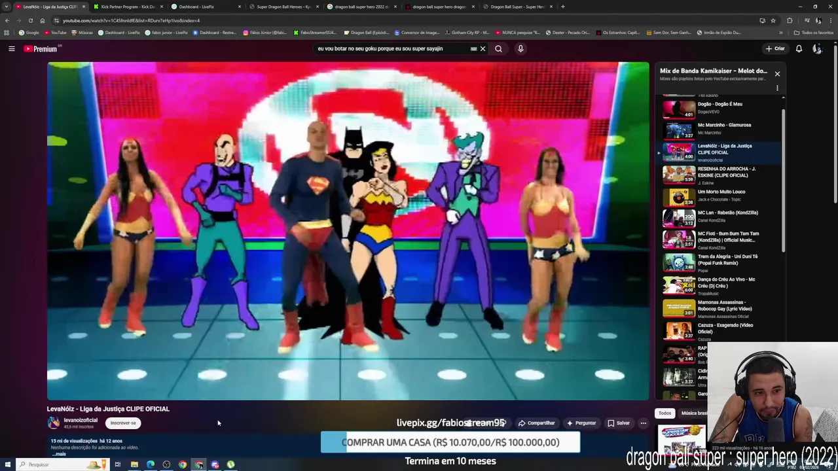This screenshot has width=838, height=471.
Task: Open the Gotham City RP bookmark
Action: [467, 32]
